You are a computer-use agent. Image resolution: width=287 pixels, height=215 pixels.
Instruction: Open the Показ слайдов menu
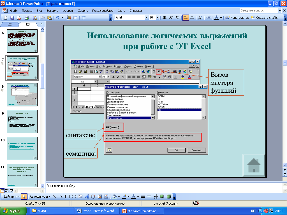(x=103, y=11)
